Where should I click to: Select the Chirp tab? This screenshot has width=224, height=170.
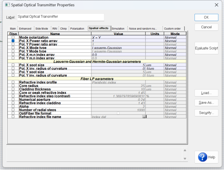(x=63, y=28)
